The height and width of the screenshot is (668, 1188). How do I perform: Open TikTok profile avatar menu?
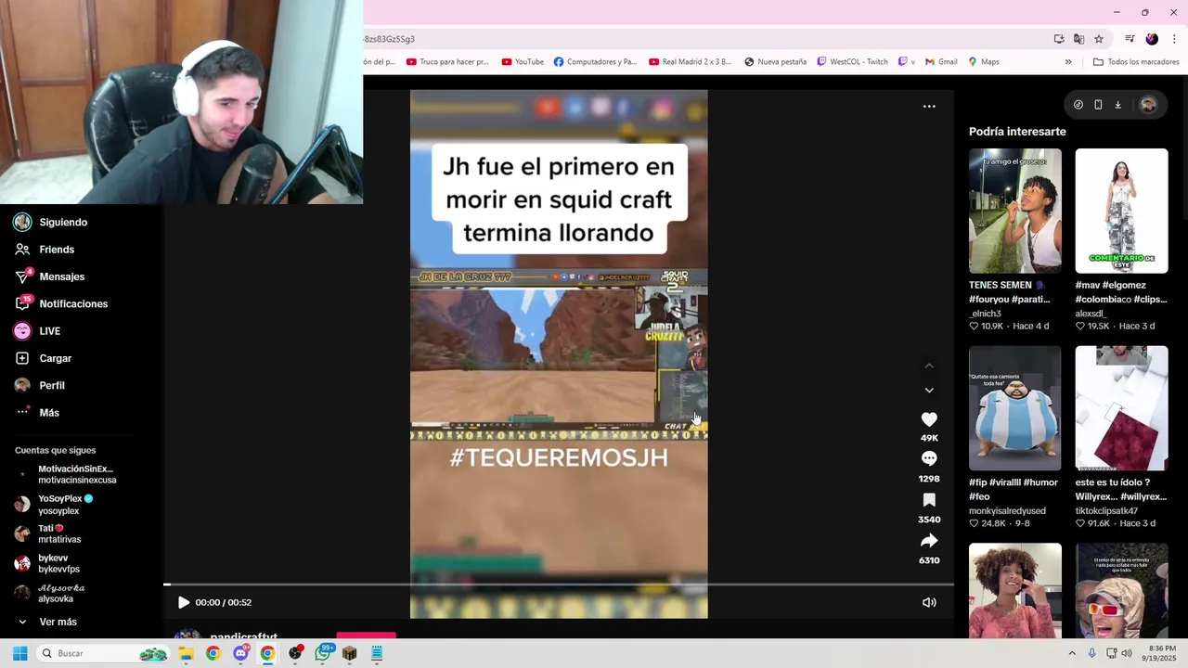[x=1148, y=105]
